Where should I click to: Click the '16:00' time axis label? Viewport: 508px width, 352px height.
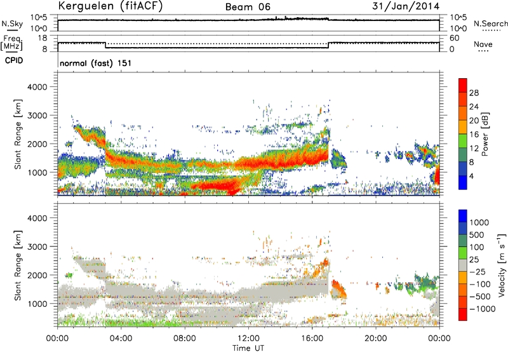312,339
